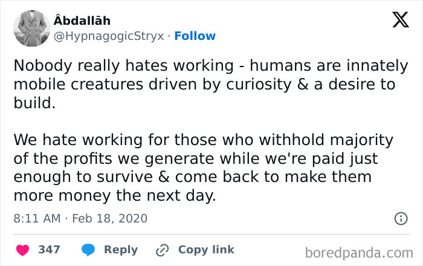Open the @HypnagogicStryx handle link

109,36
